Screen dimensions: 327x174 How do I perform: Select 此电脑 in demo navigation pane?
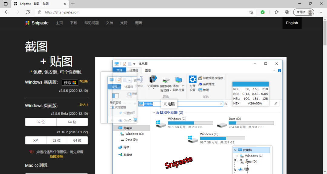[x=131, y=128]
